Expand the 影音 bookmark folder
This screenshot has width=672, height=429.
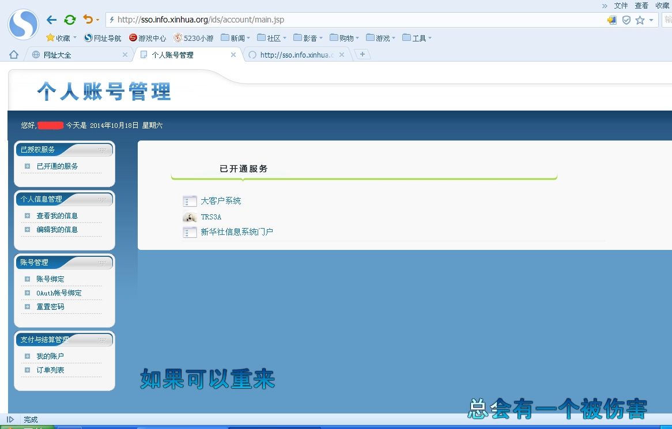tap(308, 38)
